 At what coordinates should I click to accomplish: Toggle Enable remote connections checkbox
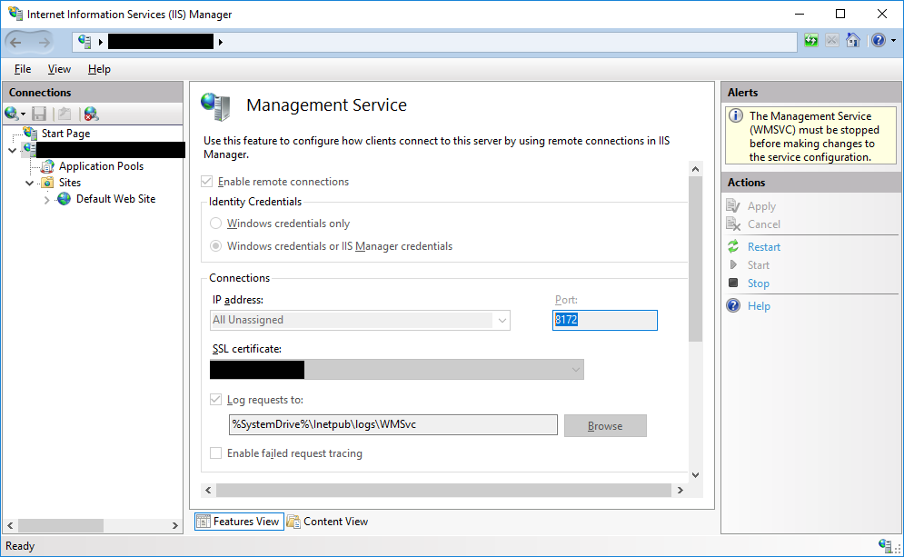click(207, 182)
